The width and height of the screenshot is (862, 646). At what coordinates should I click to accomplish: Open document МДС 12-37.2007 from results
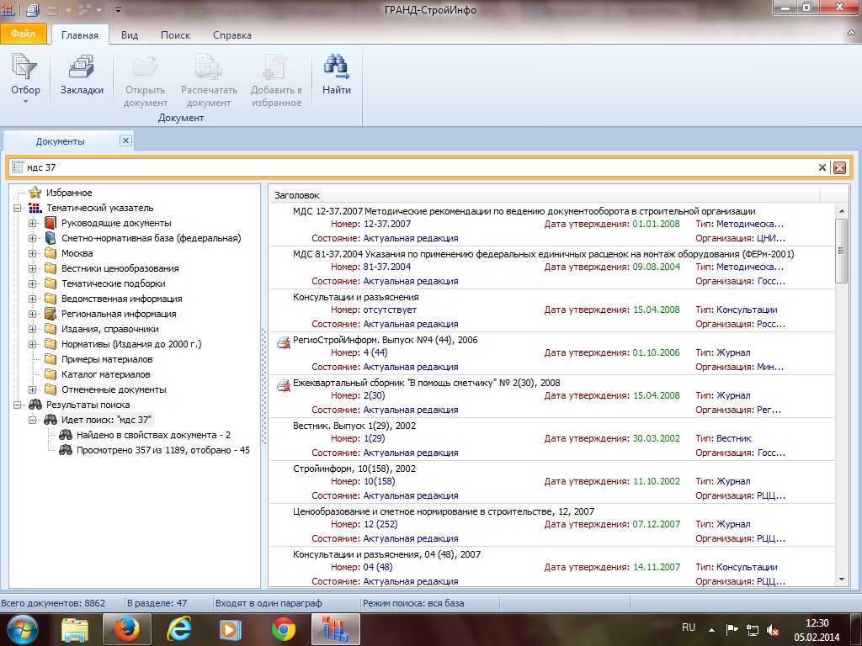click(x=524, y=211)
